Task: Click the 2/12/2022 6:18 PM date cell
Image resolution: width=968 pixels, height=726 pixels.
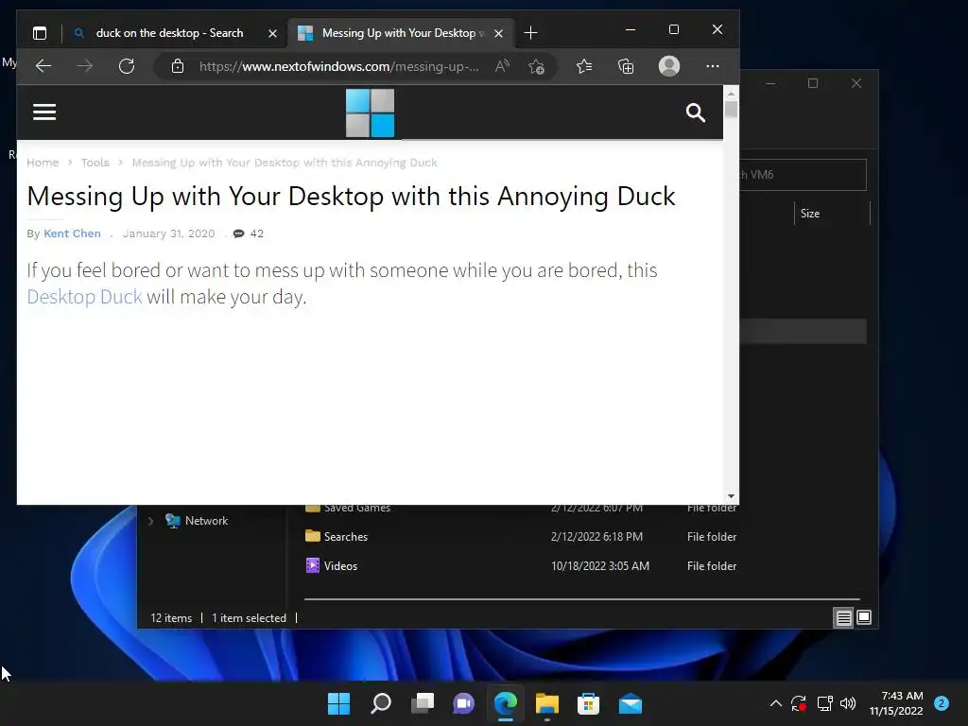Action: (x=596, y=537)
